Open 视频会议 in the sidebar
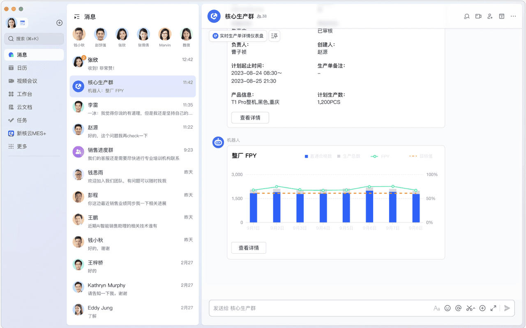This screenshot has height=328, width=526. (x=34, y=81)
